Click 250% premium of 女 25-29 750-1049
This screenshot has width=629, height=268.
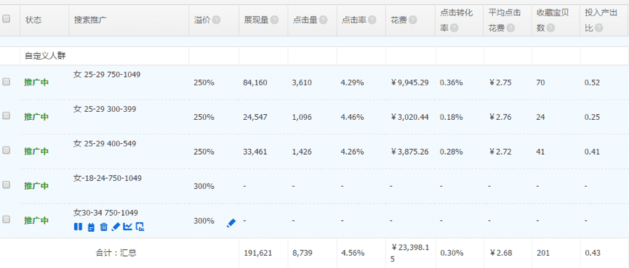click(204, 83)
